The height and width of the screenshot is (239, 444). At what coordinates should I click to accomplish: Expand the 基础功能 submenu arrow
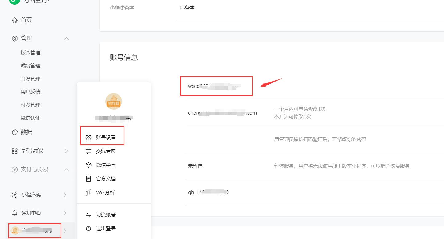[x=66, y=151]
